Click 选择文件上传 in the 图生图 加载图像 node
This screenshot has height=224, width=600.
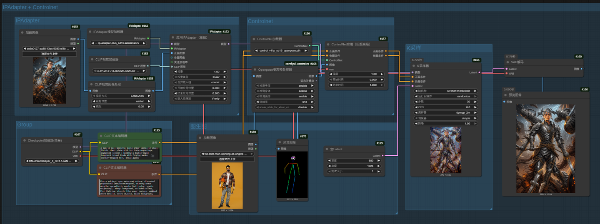(227, 159)
